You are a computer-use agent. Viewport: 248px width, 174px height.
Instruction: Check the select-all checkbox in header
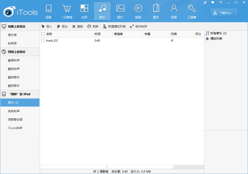point(43,34)
